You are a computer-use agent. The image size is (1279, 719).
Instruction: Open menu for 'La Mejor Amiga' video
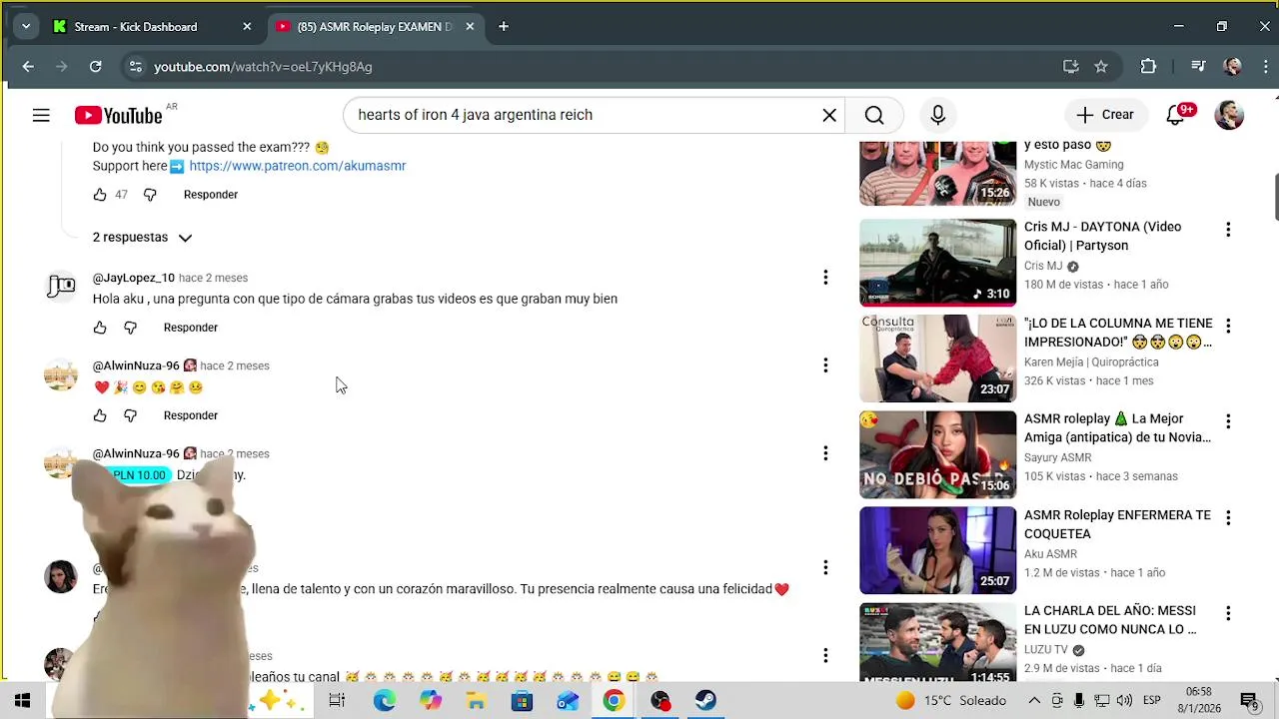(x=1228, y=421)
